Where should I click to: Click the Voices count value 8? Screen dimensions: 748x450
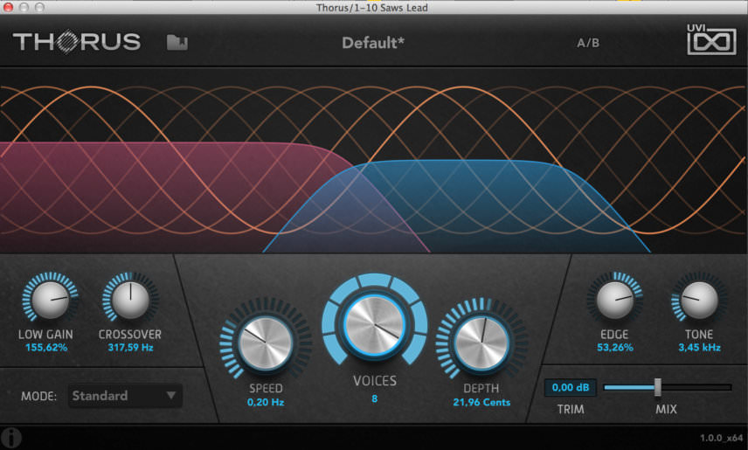(x=375, y=398)
